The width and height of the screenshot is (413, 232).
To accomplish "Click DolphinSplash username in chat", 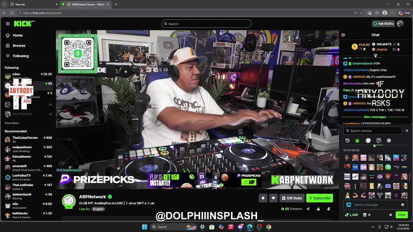I will pos(363,63).
